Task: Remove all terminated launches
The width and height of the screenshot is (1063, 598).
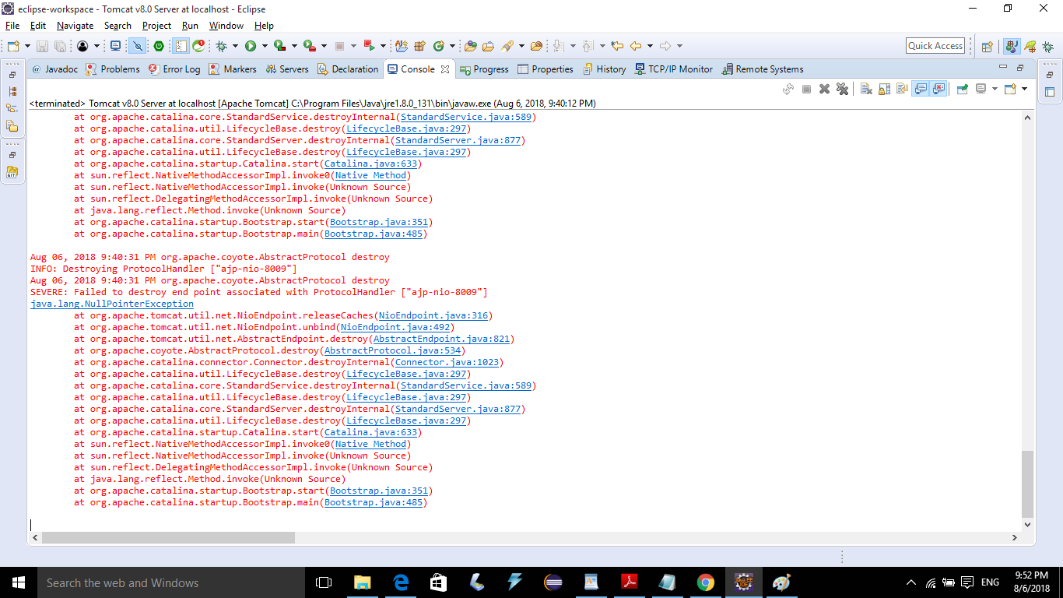Action: [x=843, y=88]
